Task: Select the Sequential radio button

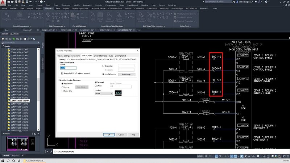Action: click(x=103, y=65)
